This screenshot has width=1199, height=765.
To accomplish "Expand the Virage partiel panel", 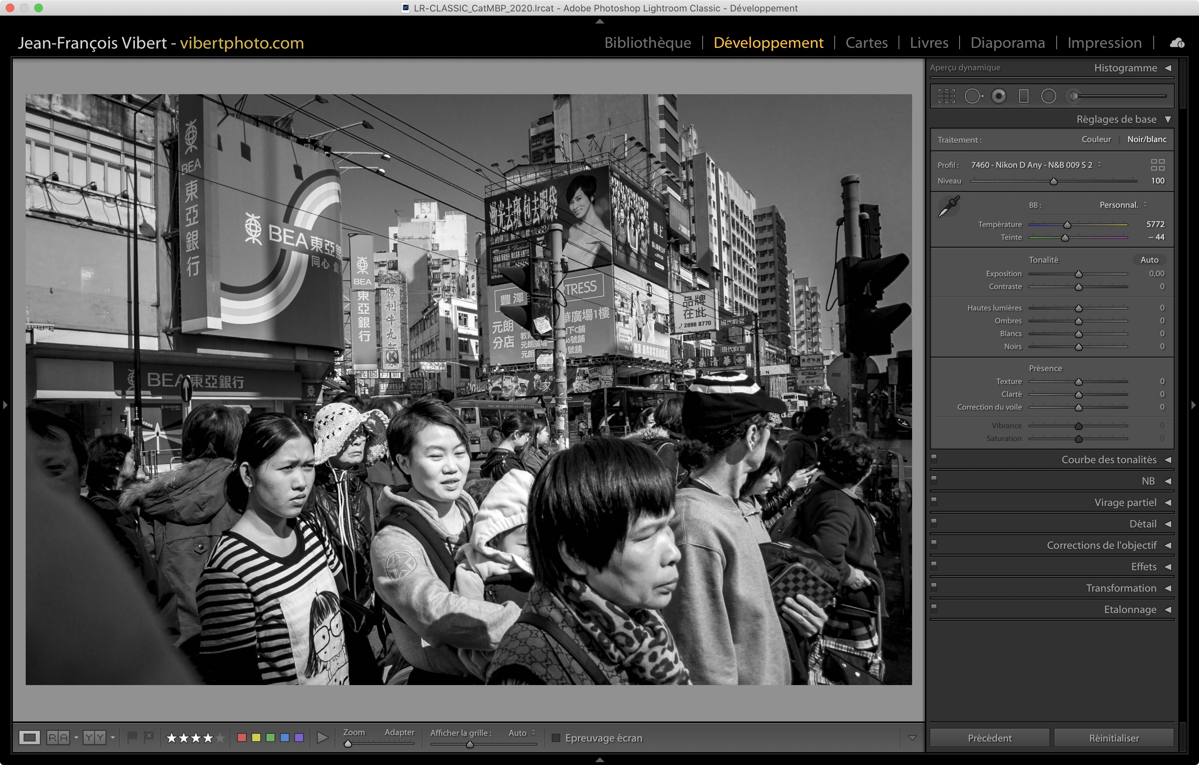I will coord(1168,503).
